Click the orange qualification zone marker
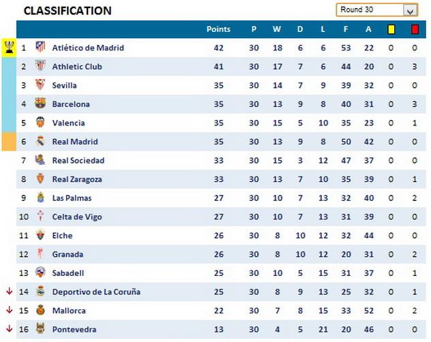Image resolution: width=431 pixels, height=342 pixels. coord(8,142)
